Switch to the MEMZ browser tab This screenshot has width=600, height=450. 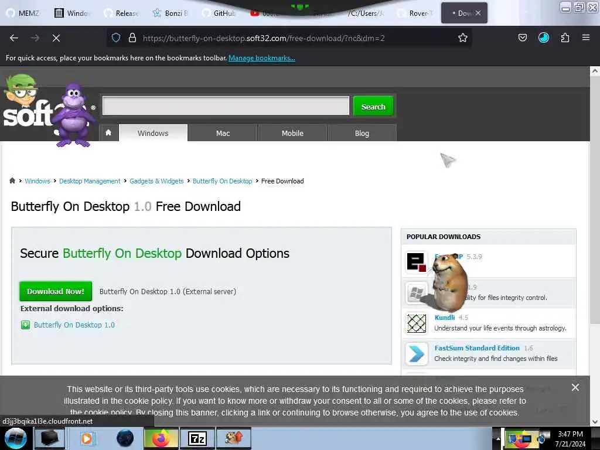pyautogui.click(x=23, y=13)
